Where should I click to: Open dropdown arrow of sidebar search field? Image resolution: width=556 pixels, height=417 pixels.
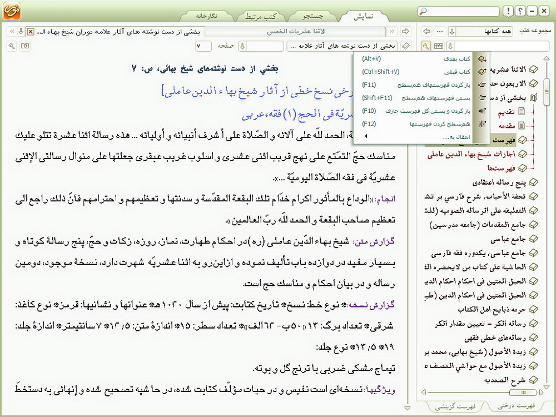click(450, 46)
